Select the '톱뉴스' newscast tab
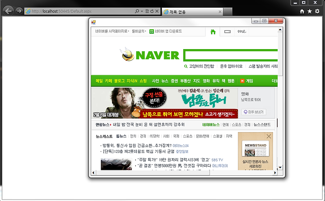Viewport: 325px width, 201px height. tap(121, 136)
